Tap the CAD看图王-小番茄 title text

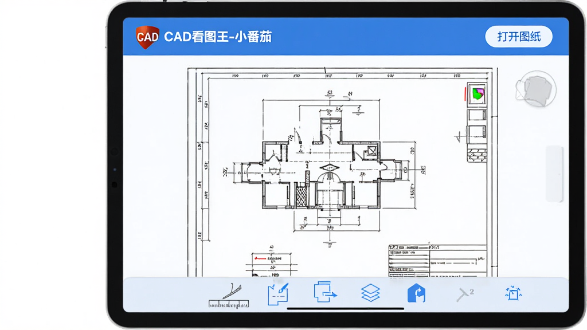tap(218, 37)
